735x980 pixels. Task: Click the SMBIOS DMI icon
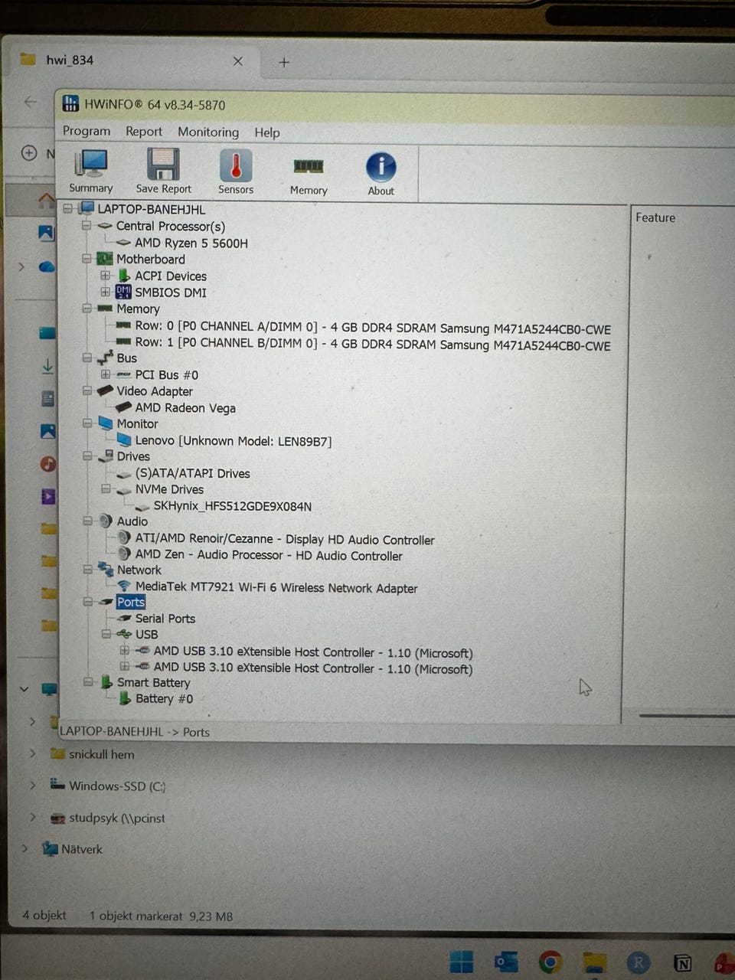(x=123, y=292)
